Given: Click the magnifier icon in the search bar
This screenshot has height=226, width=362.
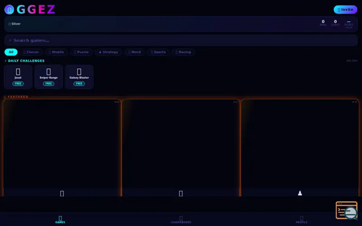Looking at the screenshot, I should click(10, 40).
